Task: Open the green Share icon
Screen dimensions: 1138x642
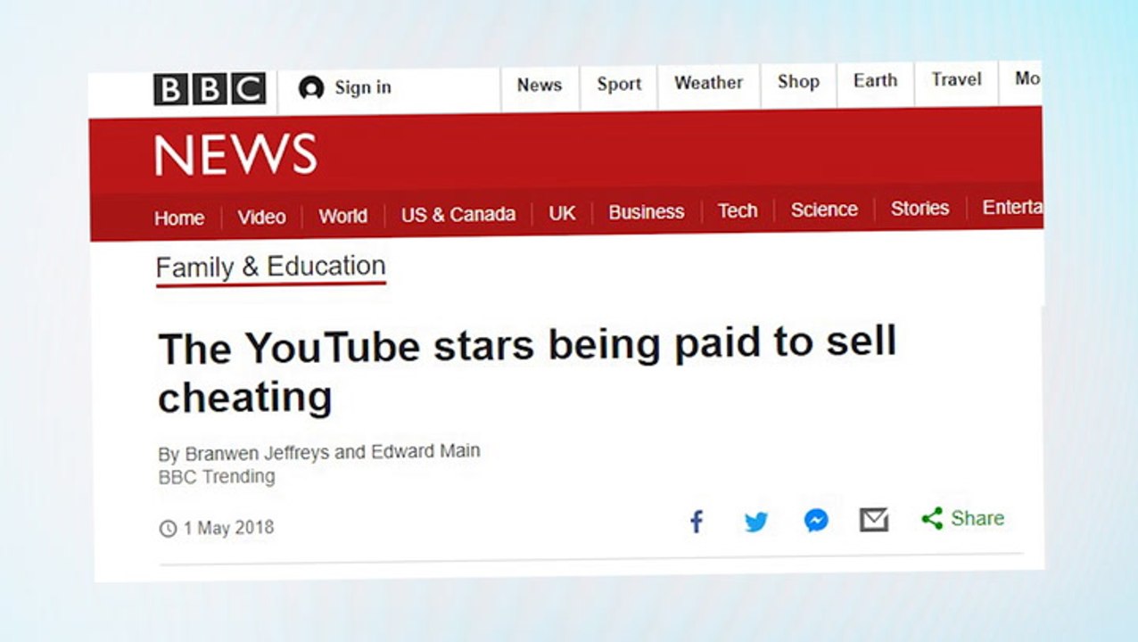Action: (932, 518)
